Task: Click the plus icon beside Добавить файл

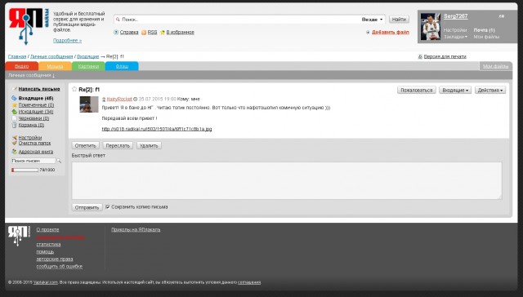Action: pos(368,33)
